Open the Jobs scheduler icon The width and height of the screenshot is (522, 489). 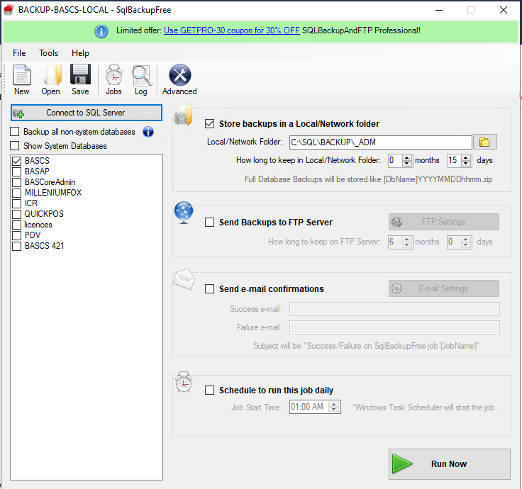113,79
